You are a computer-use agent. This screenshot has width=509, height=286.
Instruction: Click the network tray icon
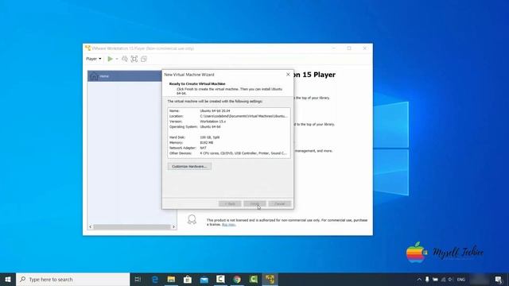443,279
